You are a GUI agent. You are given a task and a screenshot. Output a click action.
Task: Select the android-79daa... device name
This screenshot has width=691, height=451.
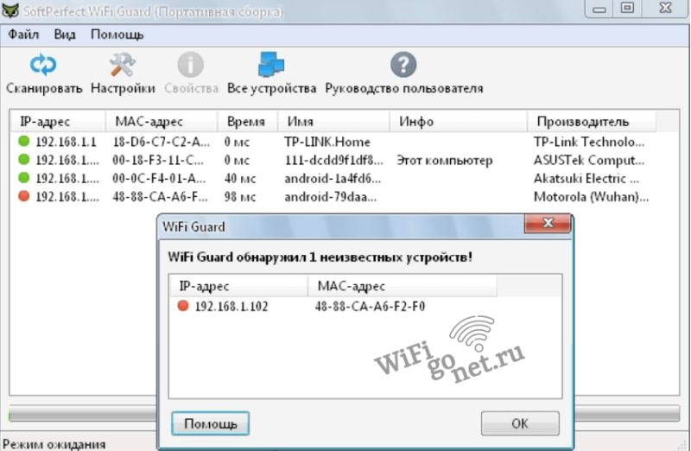pos(330,197)
